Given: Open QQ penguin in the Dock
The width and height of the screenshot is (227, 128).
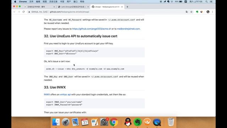Looking at the screenshot, I should [x=128, y=122].
